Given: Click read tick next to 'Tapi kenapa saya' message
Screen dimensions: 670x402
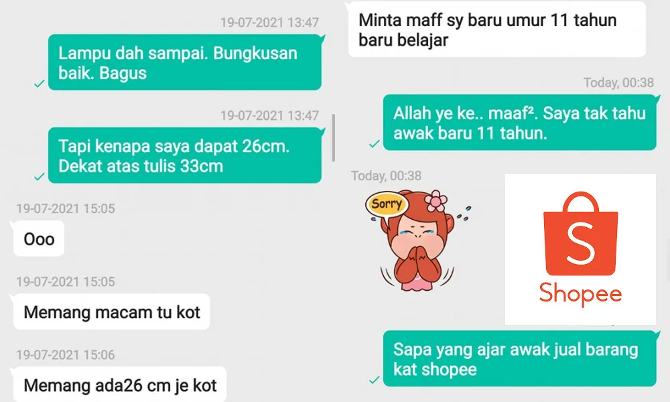Looking at the screenshot, I should (40, 176).
